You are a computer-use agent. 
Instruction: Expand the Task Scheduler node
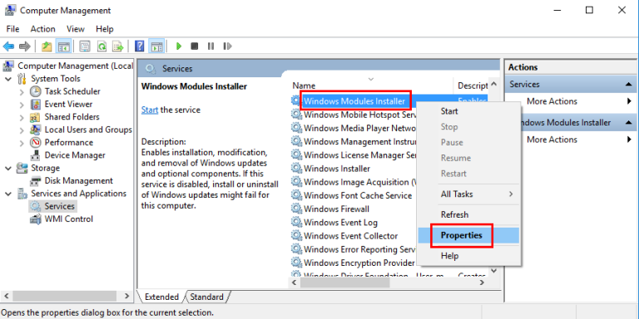pyautogui.click(x=22, y=92)
